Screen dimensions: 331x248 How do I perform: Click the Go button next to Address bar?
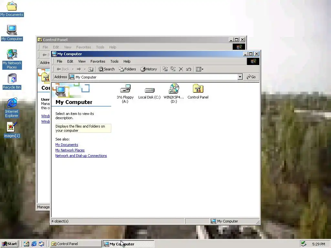251,77
